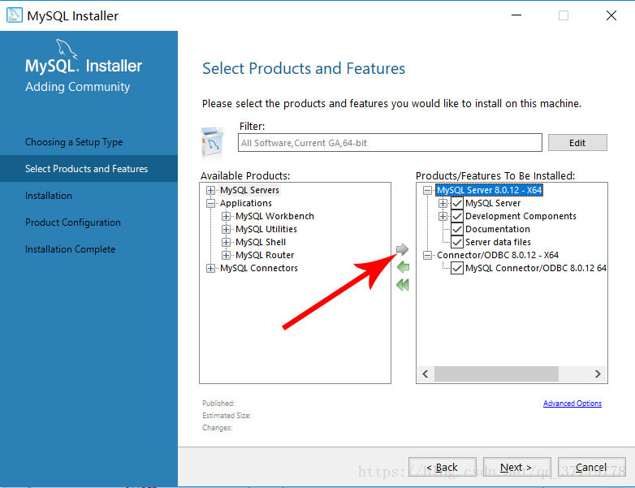Expand the MySQL Shell node
Image resolution: width=635 pixels, height=488 pixels.
pos(226,242)
